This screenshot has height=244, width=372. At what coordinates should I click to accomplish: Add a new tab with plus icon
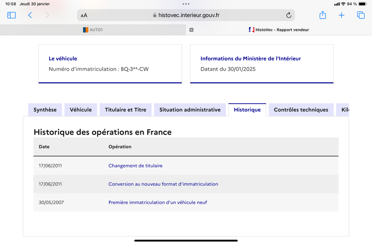[x=341, y=15]
